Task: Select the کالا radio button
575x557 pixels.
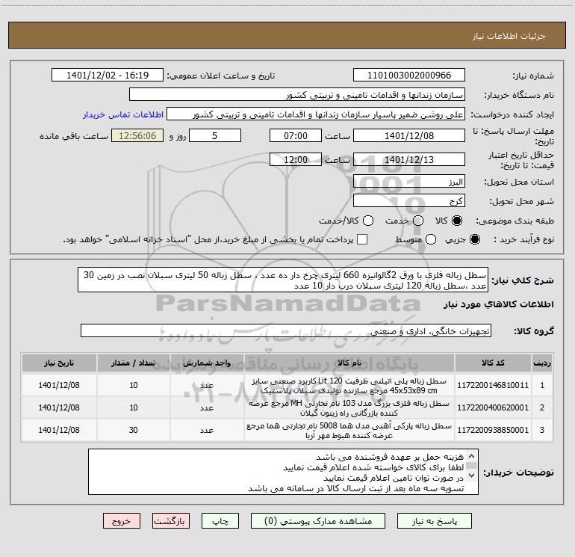Action: tap(457, 221)
